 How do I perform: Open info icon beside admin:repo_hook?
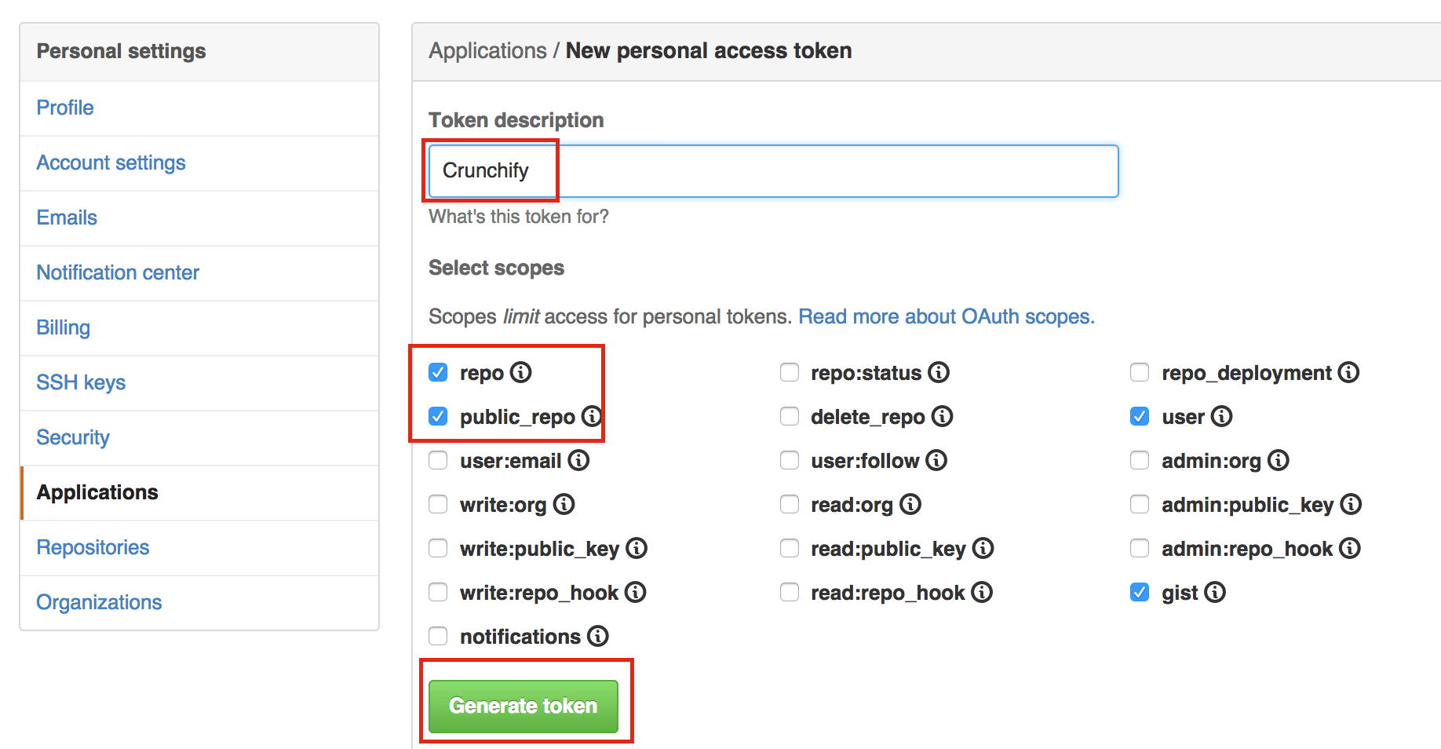click(x=1349, y=548)
